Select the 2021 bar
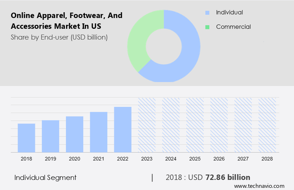Screen dimensions: 294x190 pyautogui.click(x=99, y=132)
